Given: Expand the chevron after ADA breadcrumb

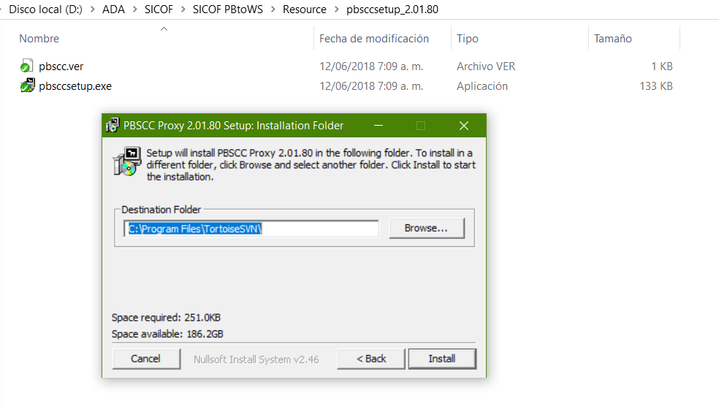Looking at the screenshot, I should (134, 9).
